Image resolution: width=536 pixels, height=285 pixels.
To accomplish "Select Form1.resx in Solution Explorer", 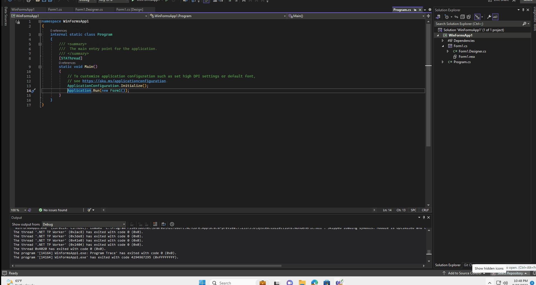I will point(467,57).
